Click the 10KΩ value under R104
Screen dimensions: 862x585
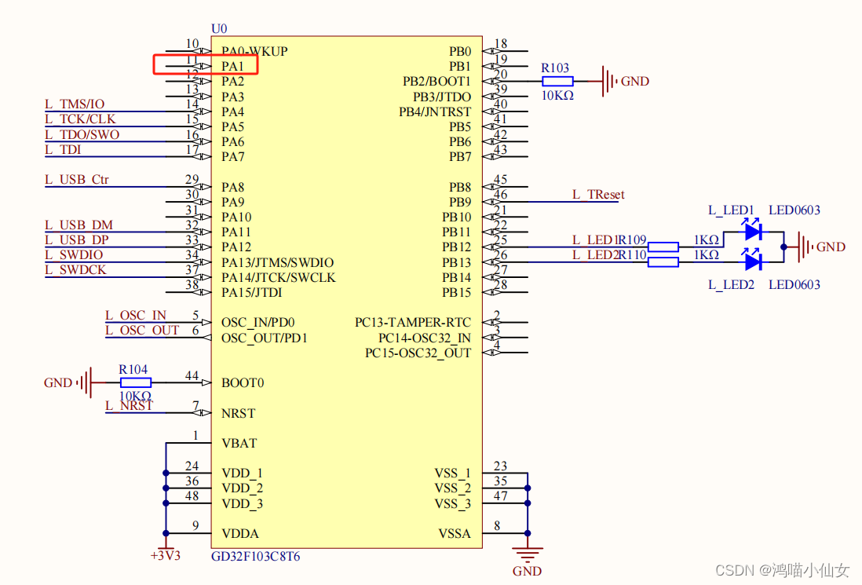(135, 396)
